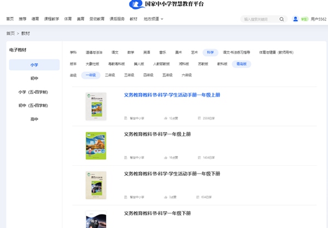
Task: Click the user avatar icon
Action: point(296,19)
